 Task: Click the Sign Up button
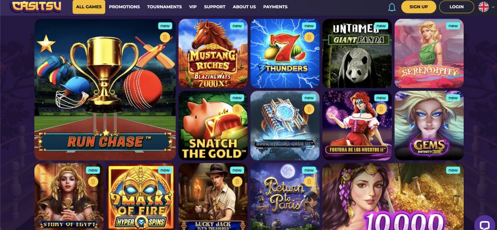[418, 7]
